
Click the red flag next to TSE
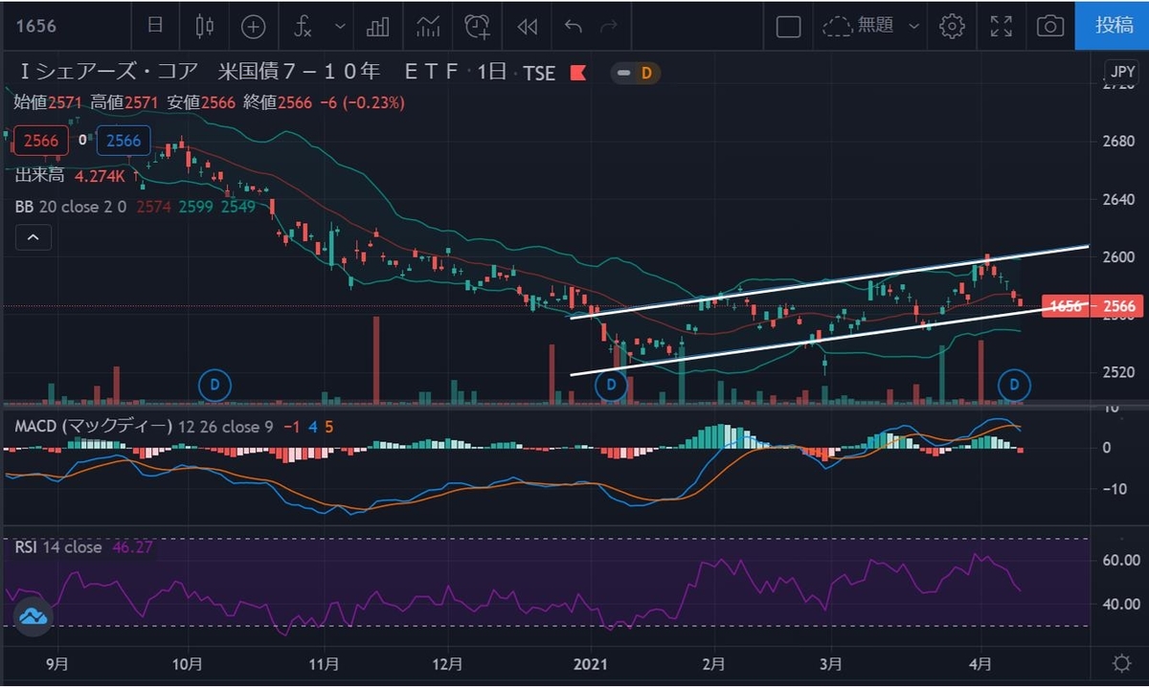point(577,73)
